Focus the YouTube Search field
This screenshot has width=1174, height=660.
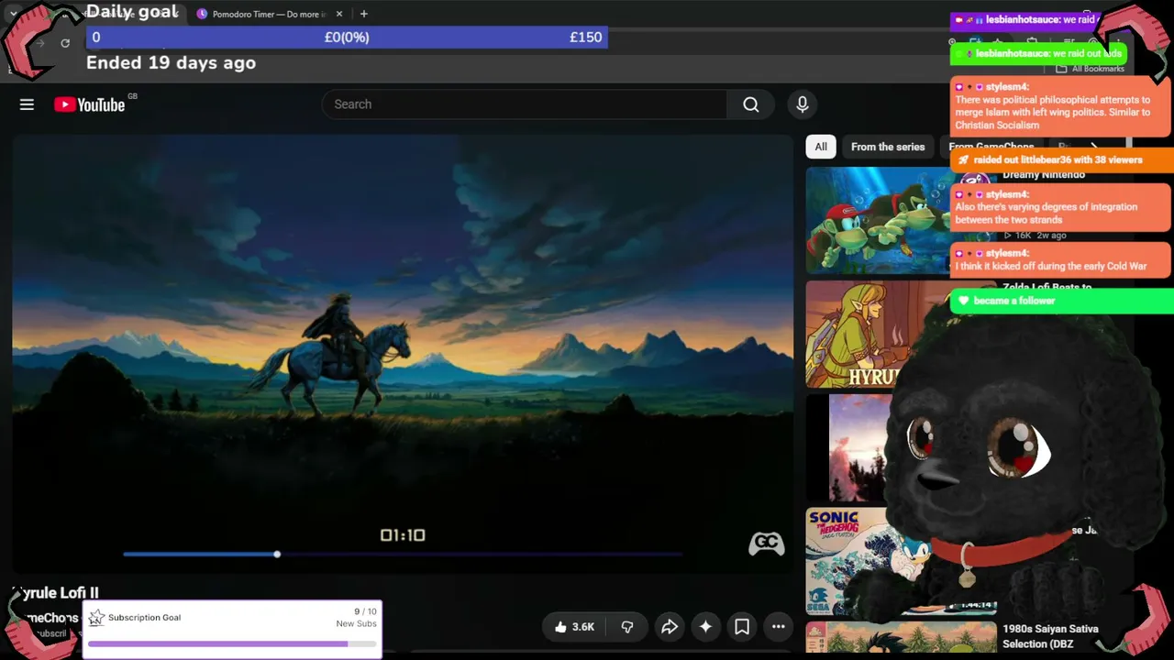coord(525,104)
